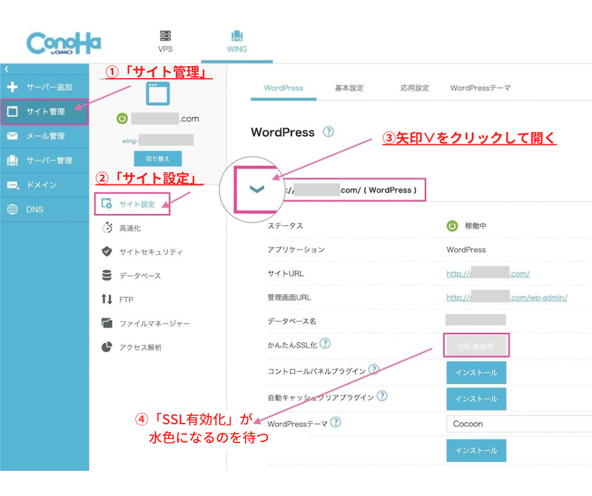Click green status icon next to 稼働中
Screen dimensions: 592x496
[452, 226]
